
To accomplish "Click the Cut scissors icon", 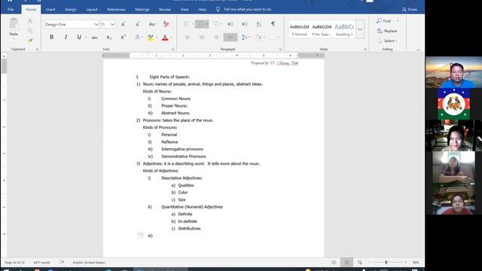I will [x=30, y=21].
